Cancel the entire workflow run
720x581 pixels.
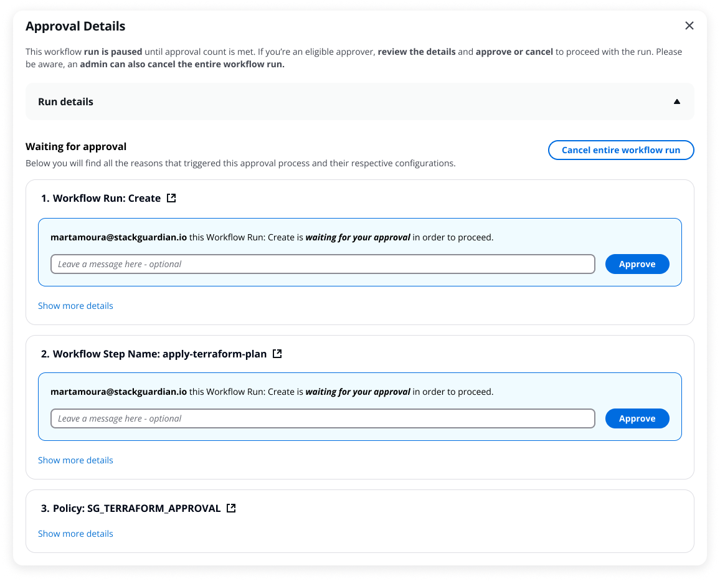(x=621, y=150)
